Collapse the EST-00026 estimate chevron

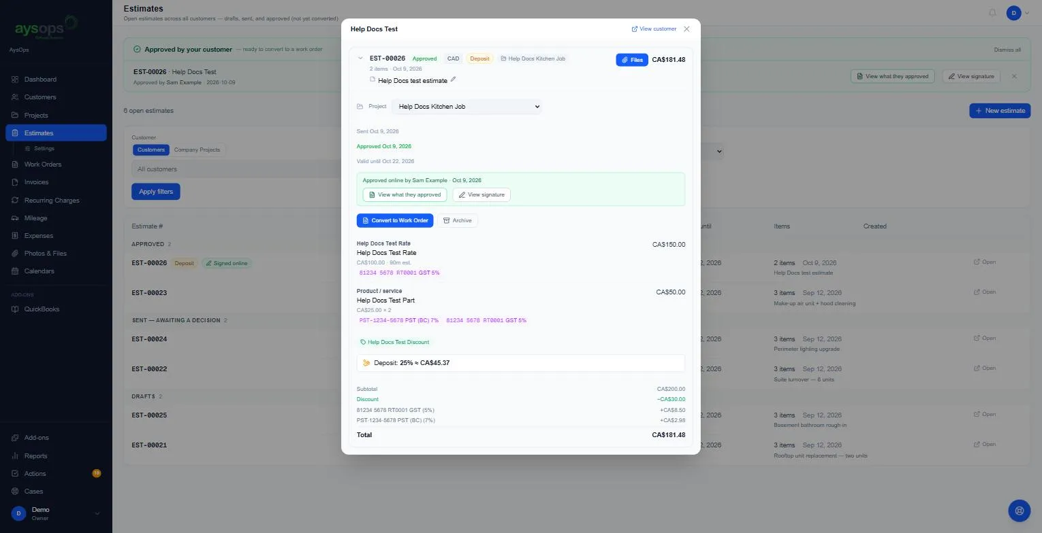[x=360, y=58]
